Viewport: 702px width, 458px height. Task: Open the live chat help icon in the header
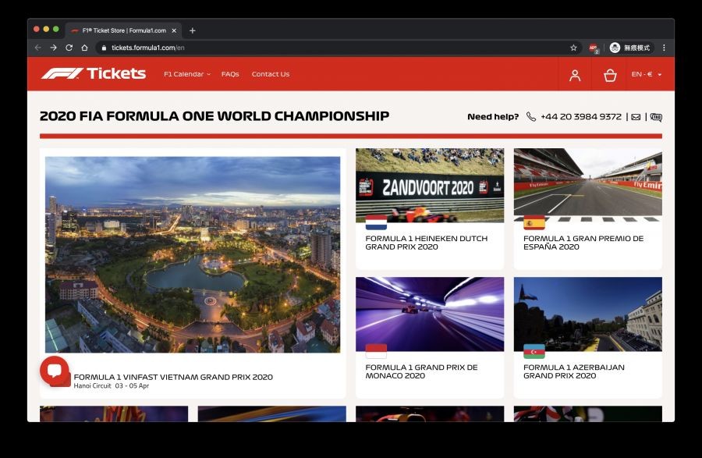(656, 117)
